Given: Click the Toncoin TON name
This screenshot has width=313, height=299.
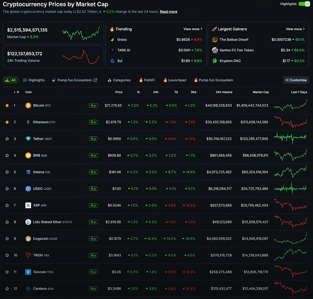Looking at the screenshot, I should 43,272.
